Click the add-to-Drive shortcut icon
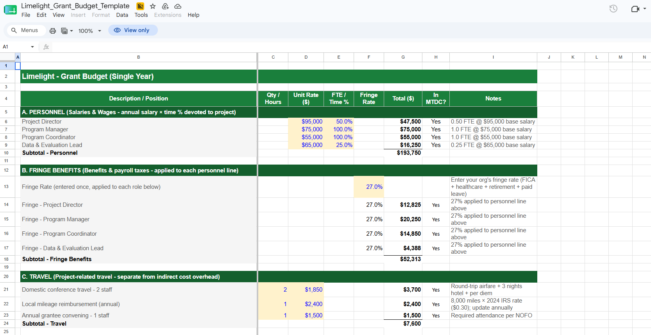Image resolution: width=651 pixels, height=335 pixels. pyautogui.click(x=165, y=6)
